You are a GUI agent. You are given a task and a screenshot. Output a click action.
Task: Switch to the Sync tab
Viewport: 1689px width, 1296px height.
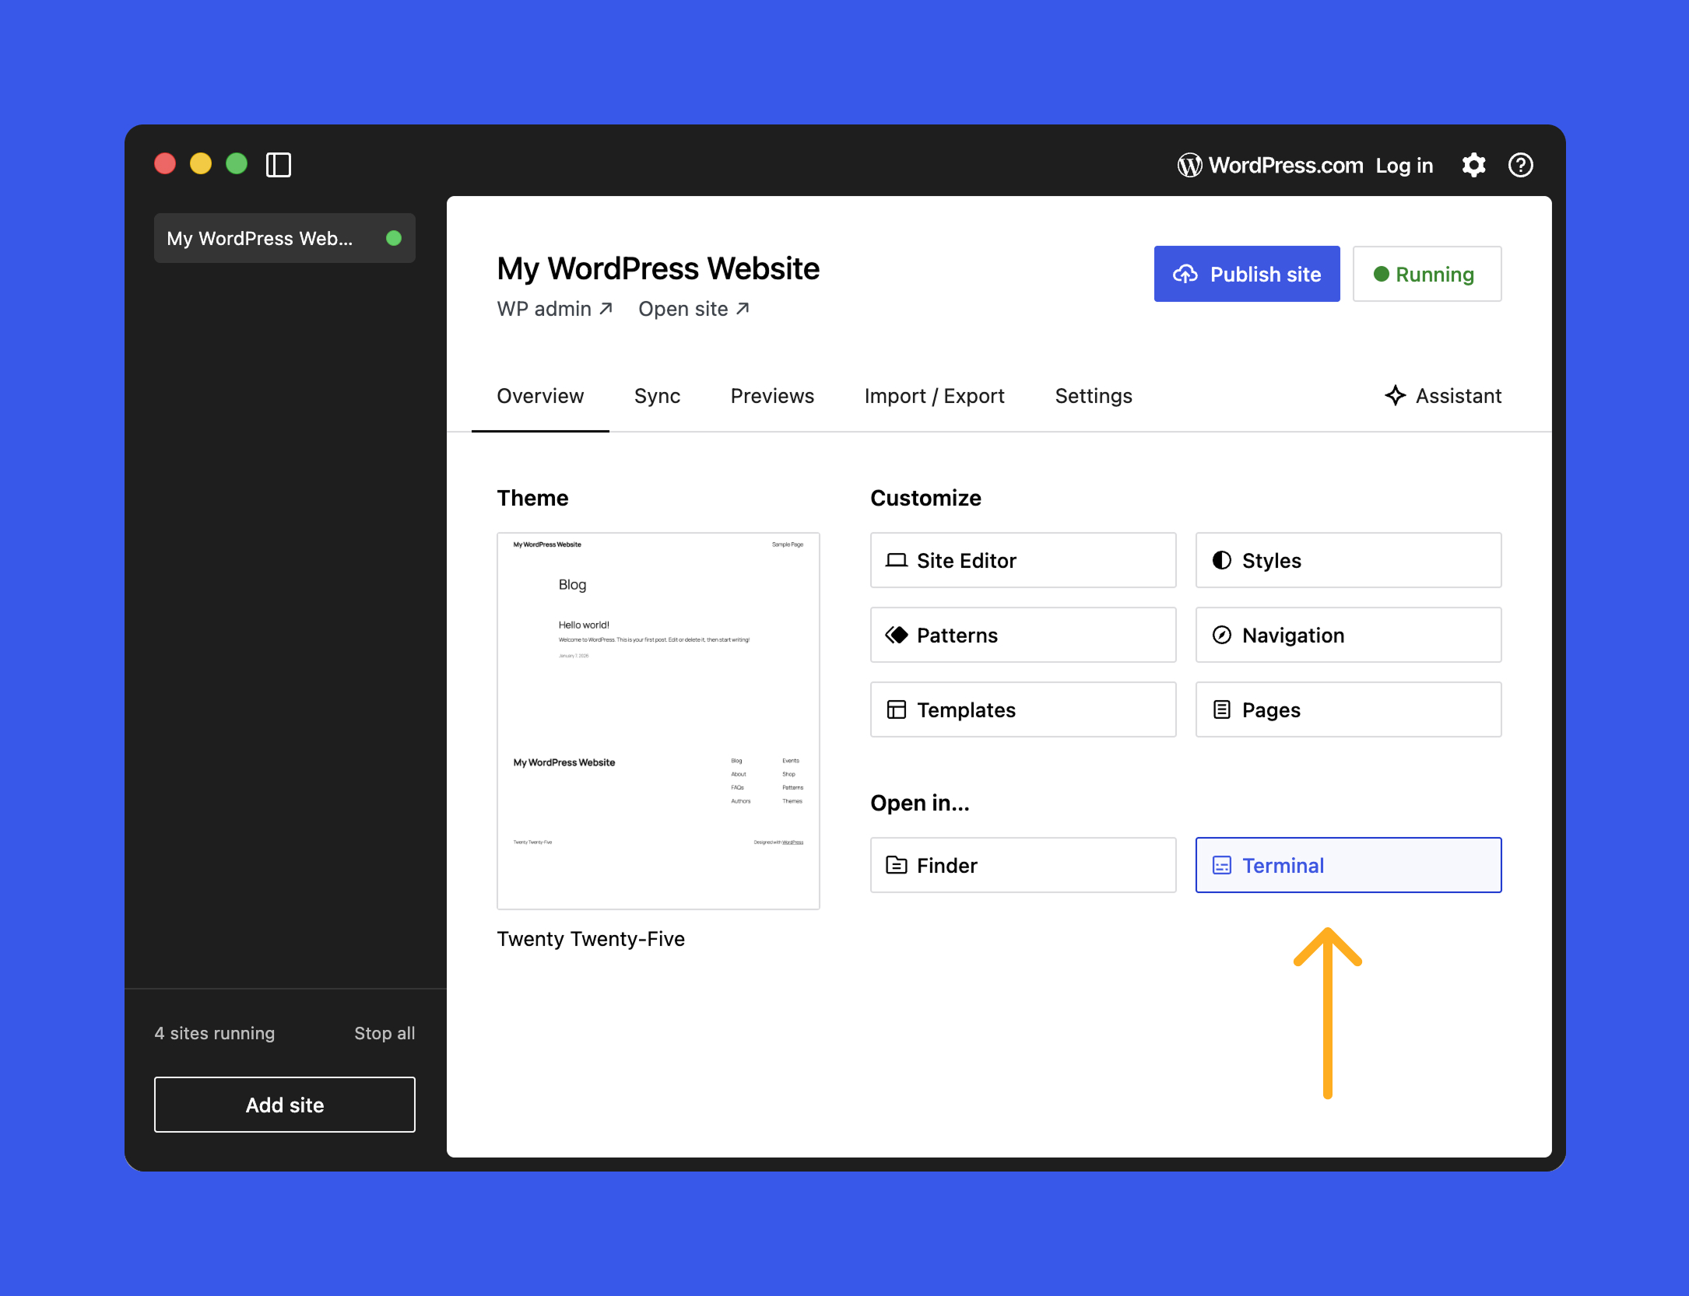657,396
